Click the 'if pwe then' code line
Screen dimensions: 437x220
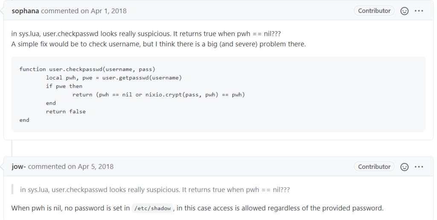64,86
